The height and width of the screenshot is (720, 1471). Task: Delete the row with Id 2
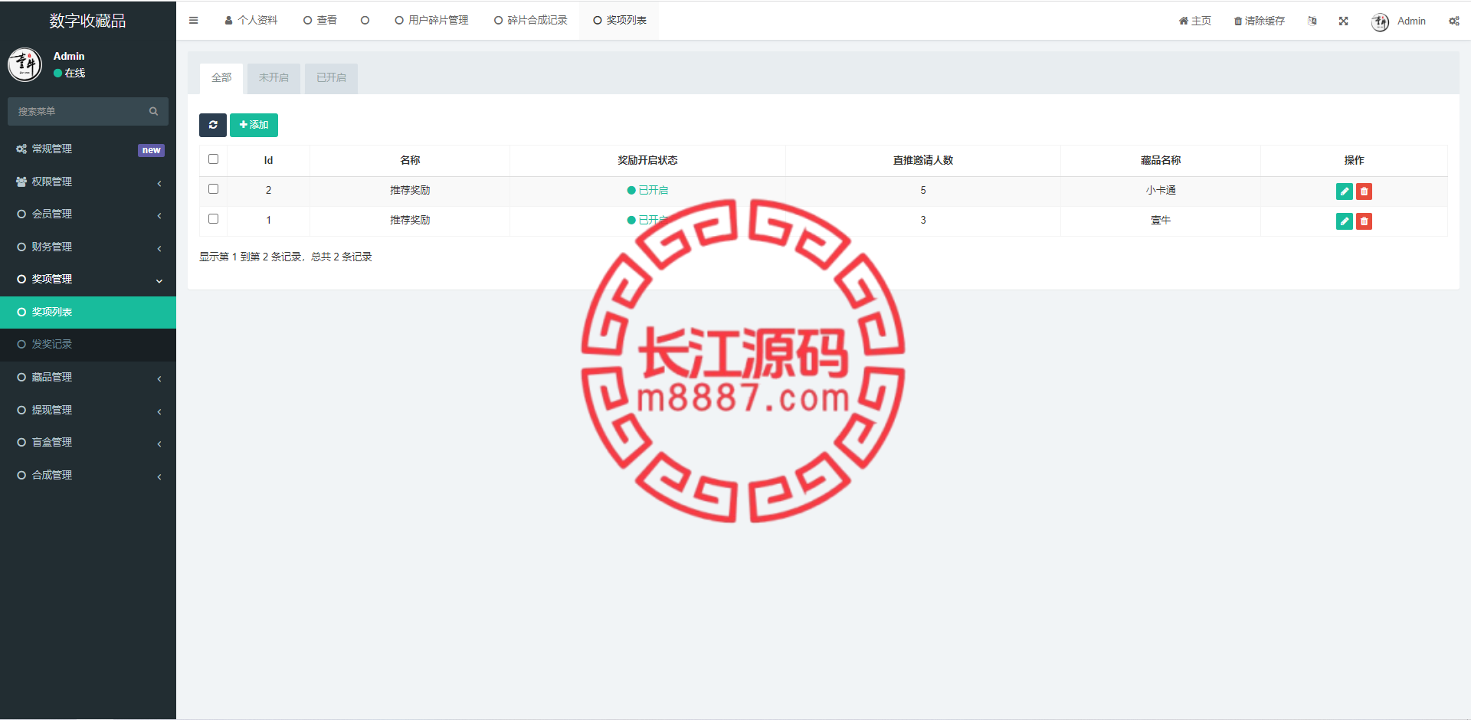point(1364,191)
